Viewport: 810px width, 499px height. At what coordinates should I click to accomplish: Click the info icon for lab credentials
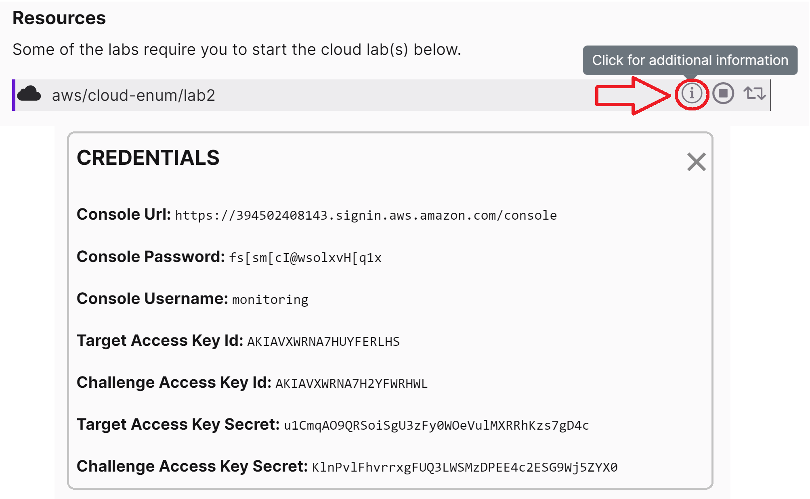(691, 94)
